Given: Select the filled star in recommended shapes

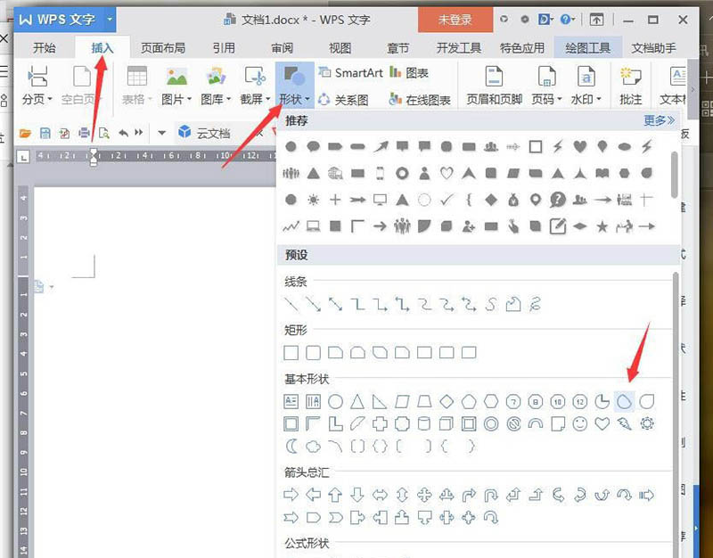Looking at the screenshot, I should [602, 226].
